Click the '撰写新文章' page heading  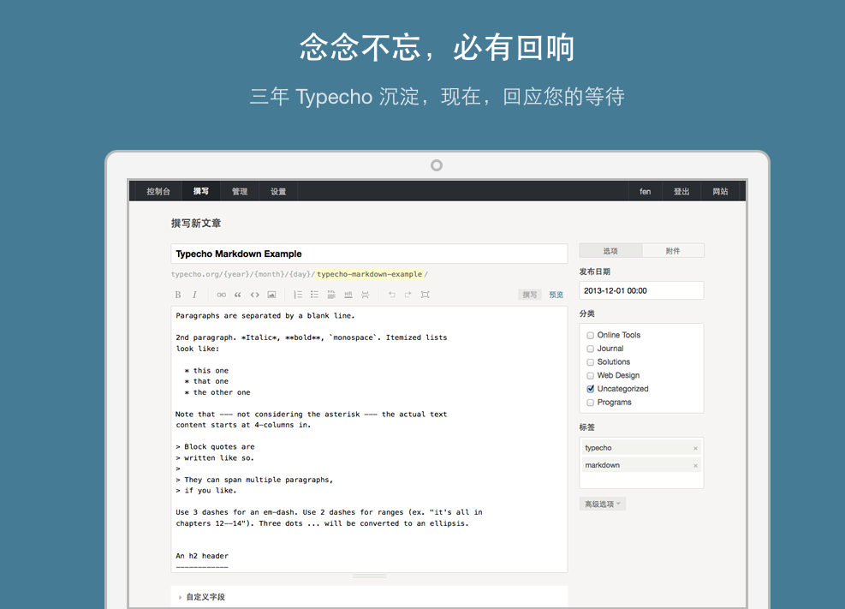pos(196,223)
